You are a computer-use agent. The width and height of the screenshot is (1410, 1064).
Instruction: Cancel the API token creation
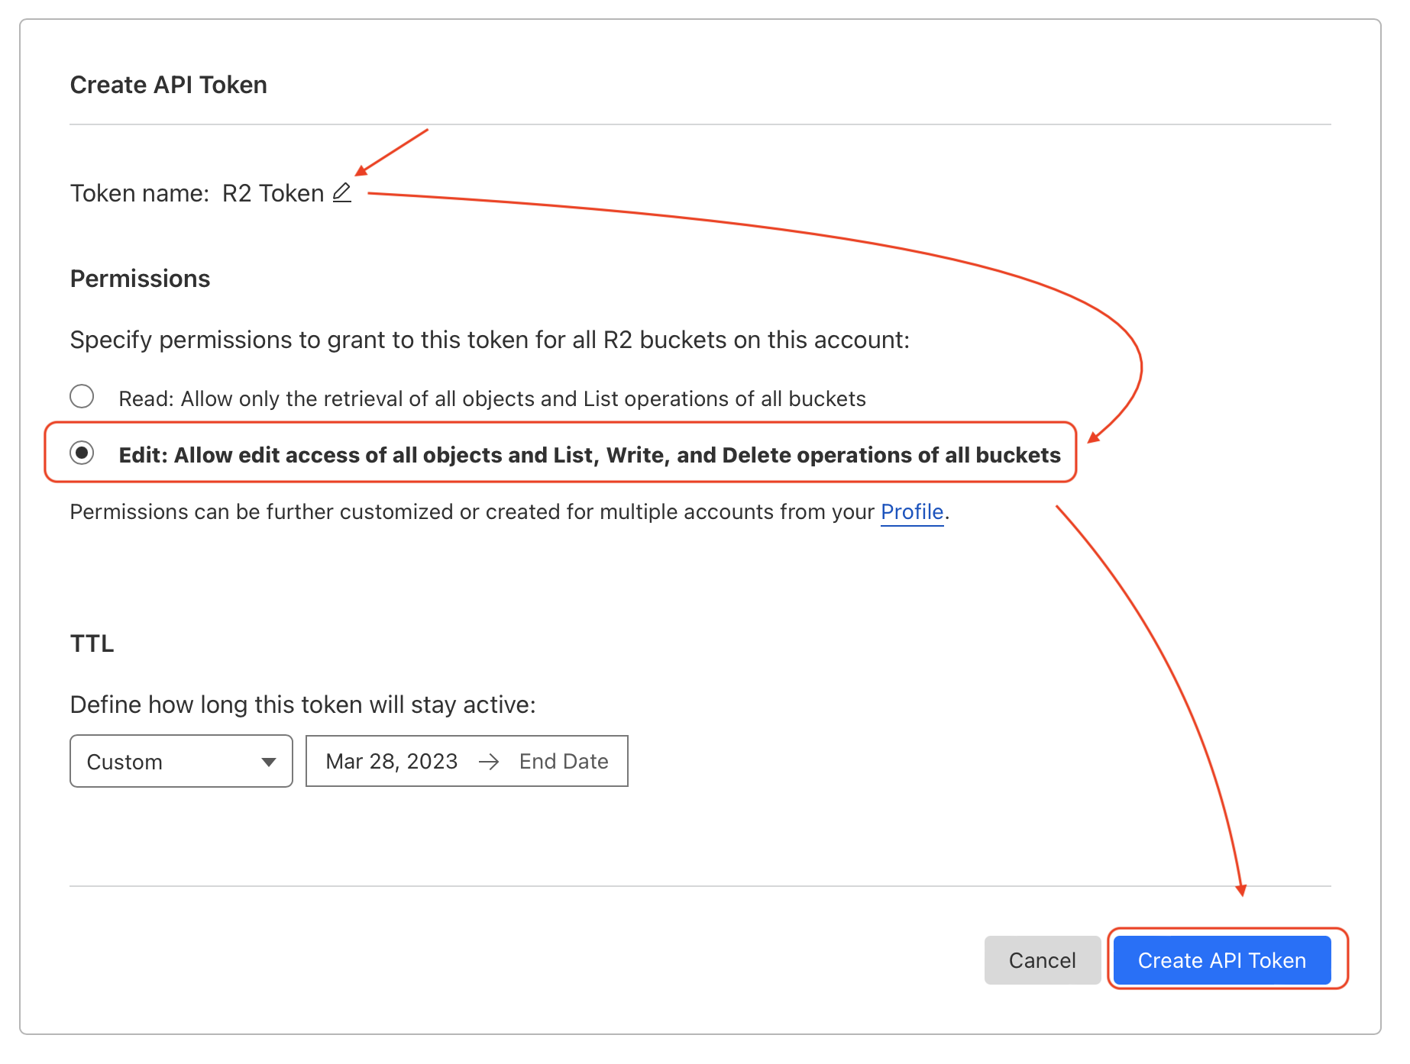(1042, 960)
